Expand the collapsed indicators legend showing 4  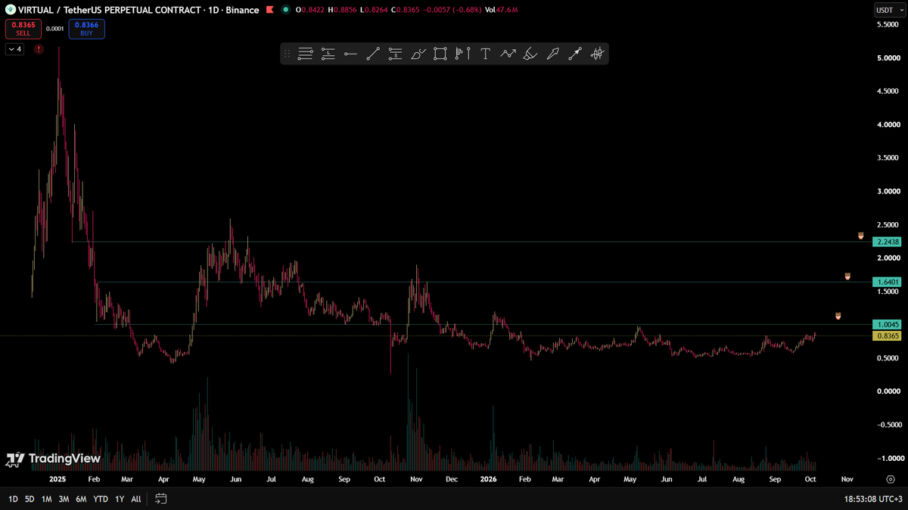pyautogui.click(x=14, y=49)
